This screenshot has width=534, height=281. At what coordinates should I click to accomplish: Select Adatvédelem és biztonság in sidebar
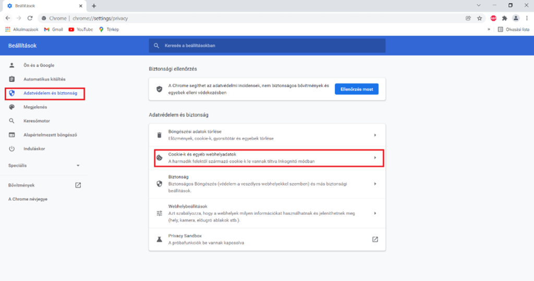point(50,93)
